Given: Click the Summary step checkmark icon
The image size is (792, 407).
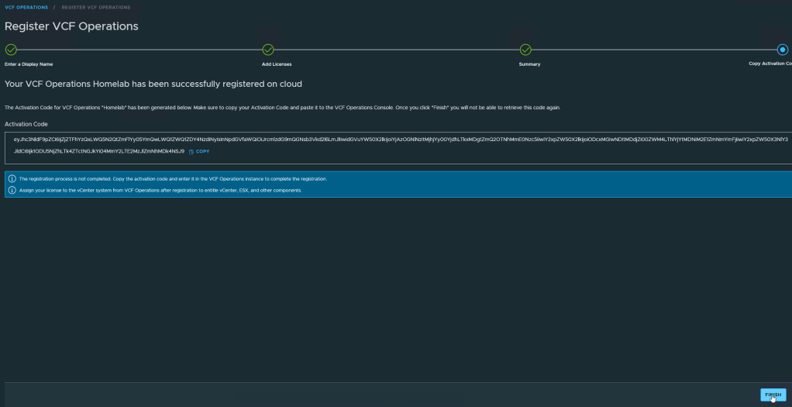Looking at the screenshot, I should (x=525, y=50).
